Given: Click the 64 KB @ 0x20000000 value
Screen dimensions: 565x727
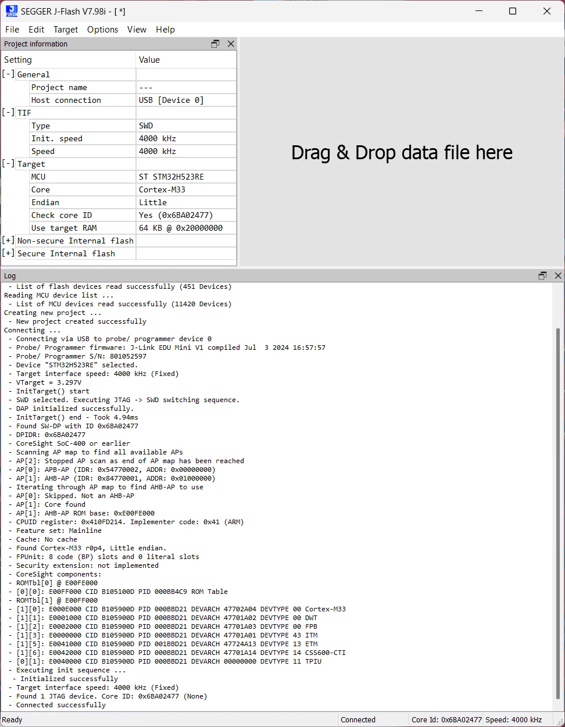Looking at the screenshot, I should (181, 228).
